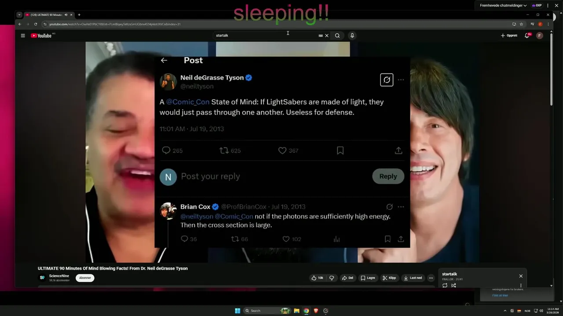Open Google Chrome from the taskbar
The image size is (563, 316).
click(306, 311)
